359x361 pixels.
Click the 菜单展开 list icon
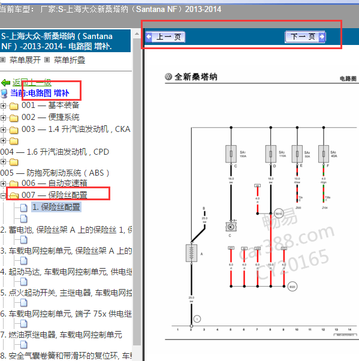3,60
